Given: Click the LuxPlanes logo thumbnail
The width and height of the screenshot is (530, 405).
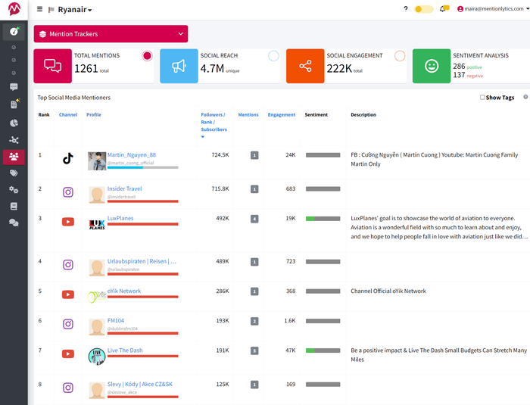Looking at the screenshot, I should tap(97, 225).
